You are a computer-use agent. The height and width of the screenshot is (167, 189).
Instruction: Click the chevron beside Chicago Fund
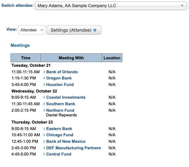tap(44, 135)
